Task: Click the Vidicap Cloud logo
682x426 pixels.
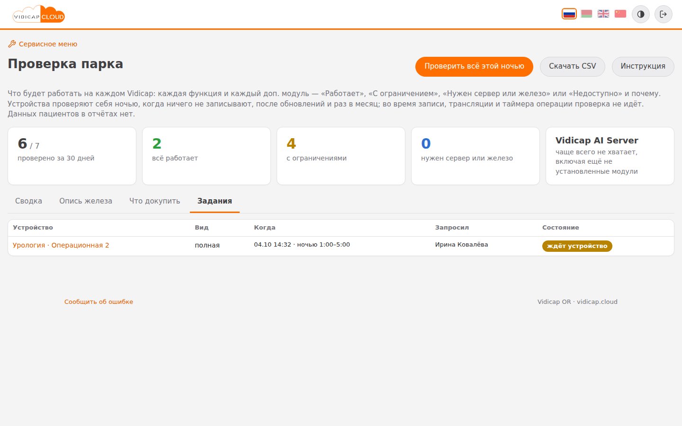Action: point(39,15)
